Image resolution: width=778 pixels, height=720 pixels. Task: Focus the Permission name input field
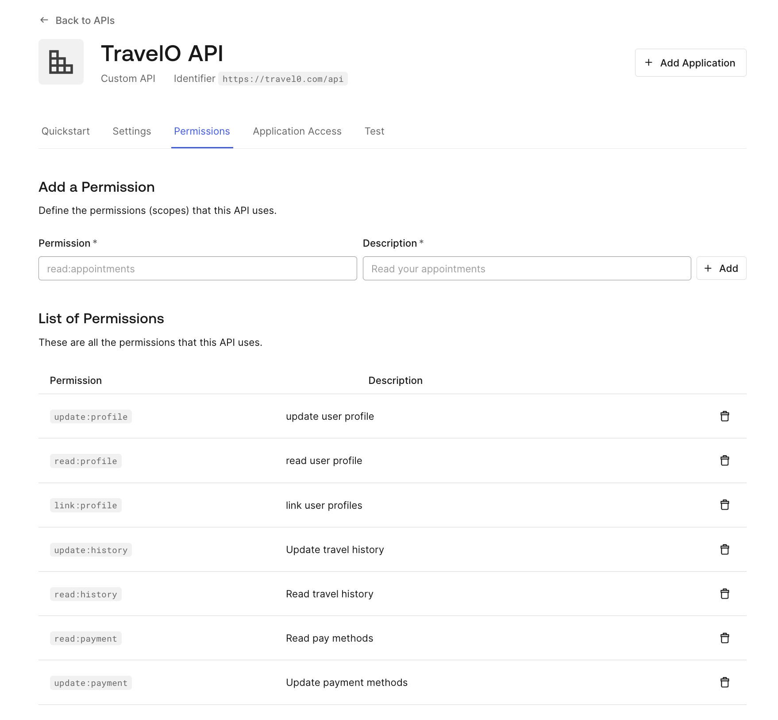(198, 268)
